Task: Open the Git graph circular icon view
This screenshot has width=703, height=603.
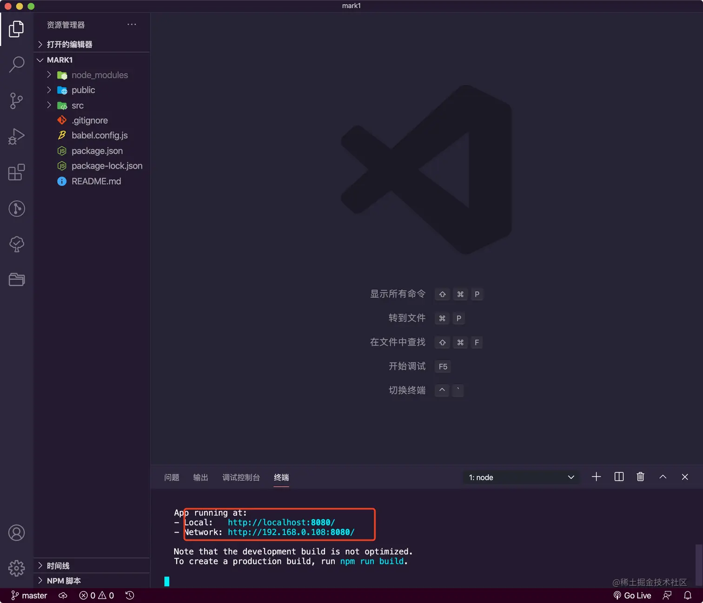Action: (16, 208)
